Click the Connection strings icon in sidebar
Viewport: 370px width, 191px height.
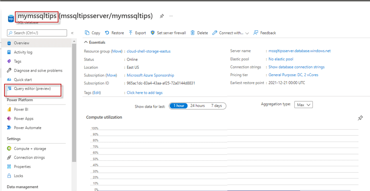point(9,158)
